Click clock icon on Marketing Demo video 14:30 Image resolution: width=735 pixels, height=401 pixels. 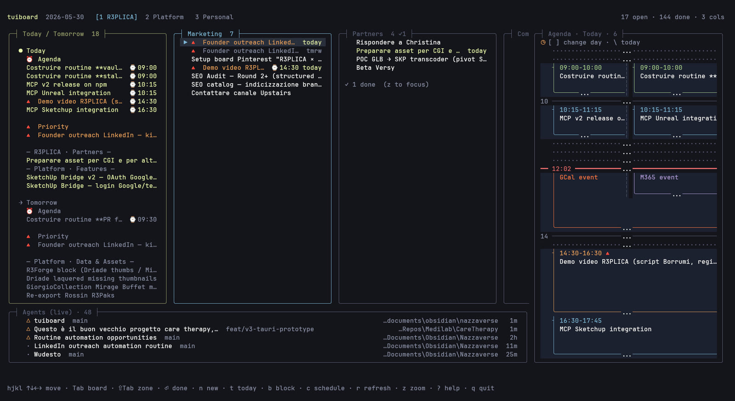tap(275, 68)
